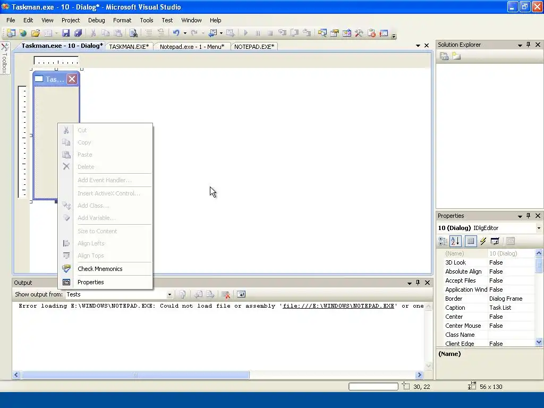Click Find Message in Code output icon
Image resolution: width=544 pixels, height=408 pixels.
pos(183,294)
